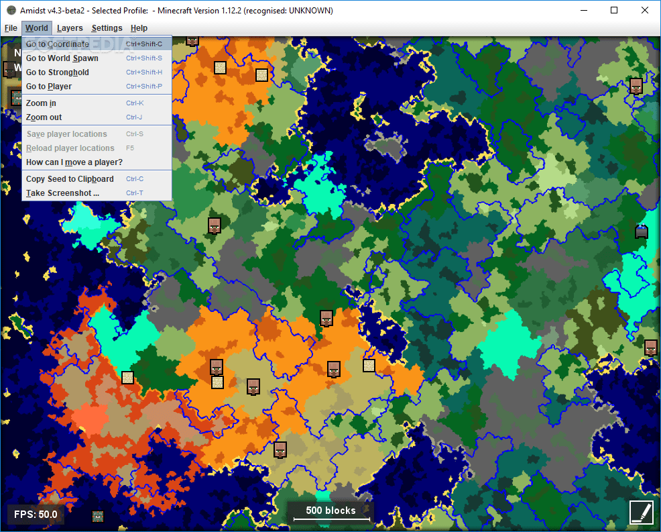Select southernmost village icon above the scale bar
Viewport: 661px width, 532px height.
coord(280,449)
